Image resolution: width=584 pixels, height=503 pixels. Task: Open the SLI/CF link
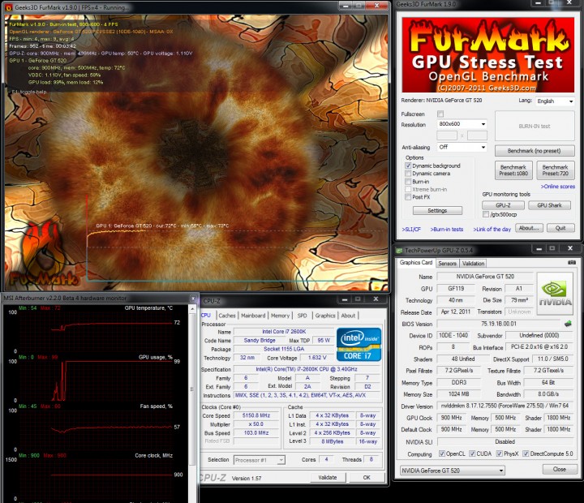411,229
